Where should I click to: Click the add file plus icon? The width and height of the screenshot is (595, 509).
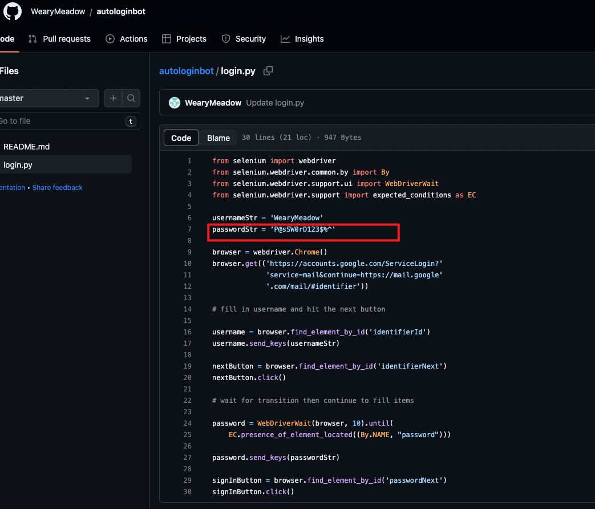point(113,98)
